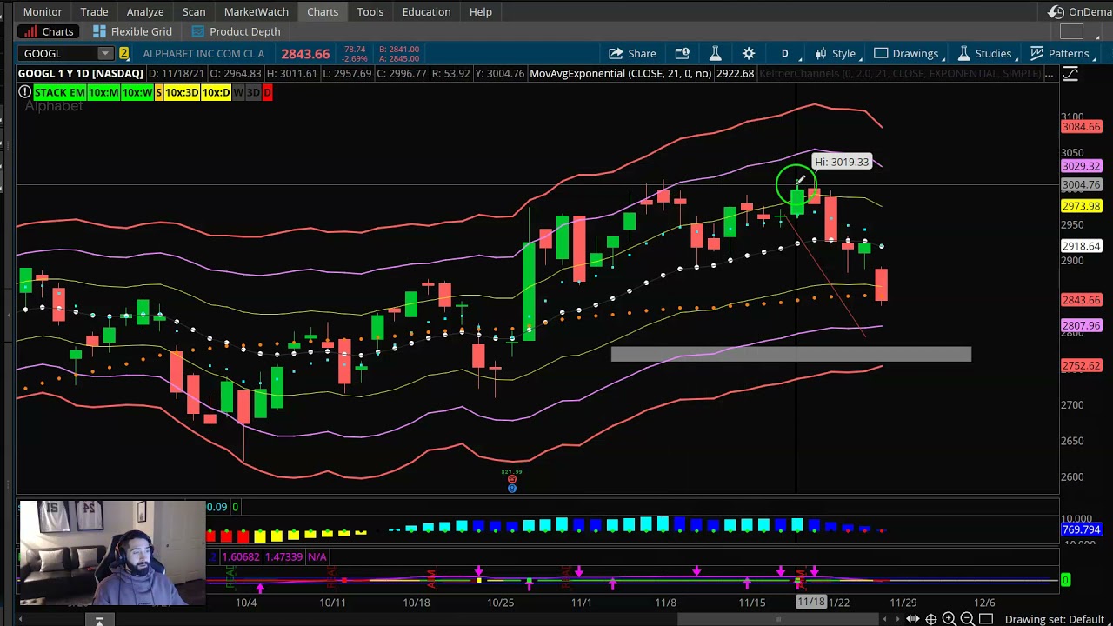Open the quote details card icon
The image size is (1113, 626).
point(683,53)
